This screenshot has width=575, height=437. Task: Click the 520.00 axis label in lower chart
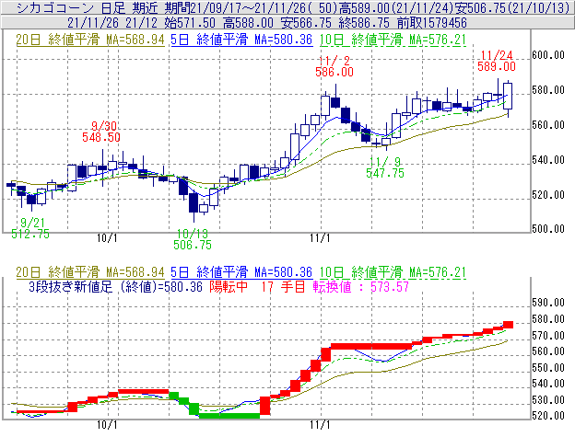(548, 416)
